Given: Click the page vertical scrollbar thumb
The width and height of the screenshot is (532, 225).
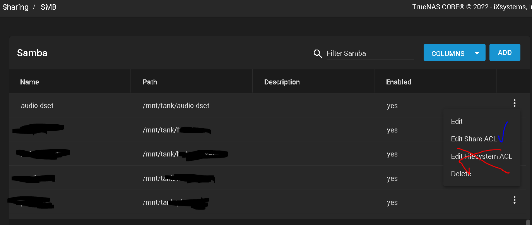Looking at the screenshot, I should coord(528,222).
